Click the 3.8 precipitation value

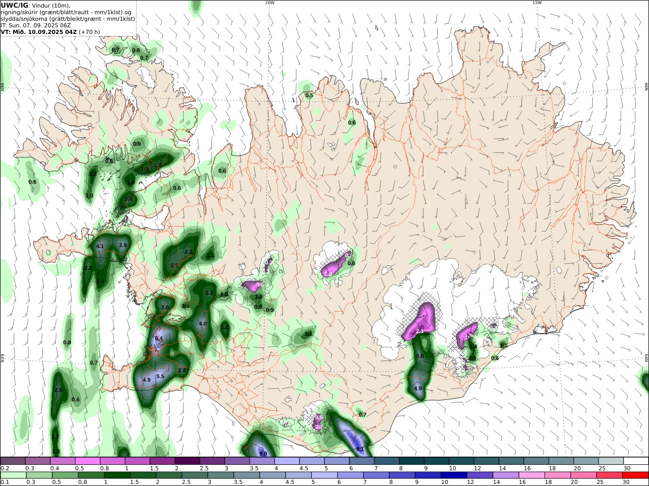coord(420,356)
